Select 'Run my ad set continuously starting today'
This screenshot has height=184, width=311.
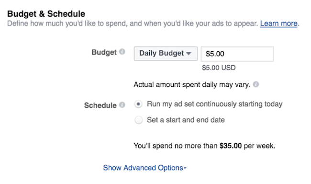pyautogui.click(x=138, y=104)
